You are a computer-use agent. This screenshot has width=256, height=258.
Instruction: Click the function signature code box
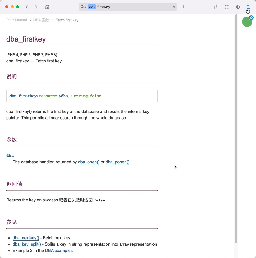(x=82, y=96)
